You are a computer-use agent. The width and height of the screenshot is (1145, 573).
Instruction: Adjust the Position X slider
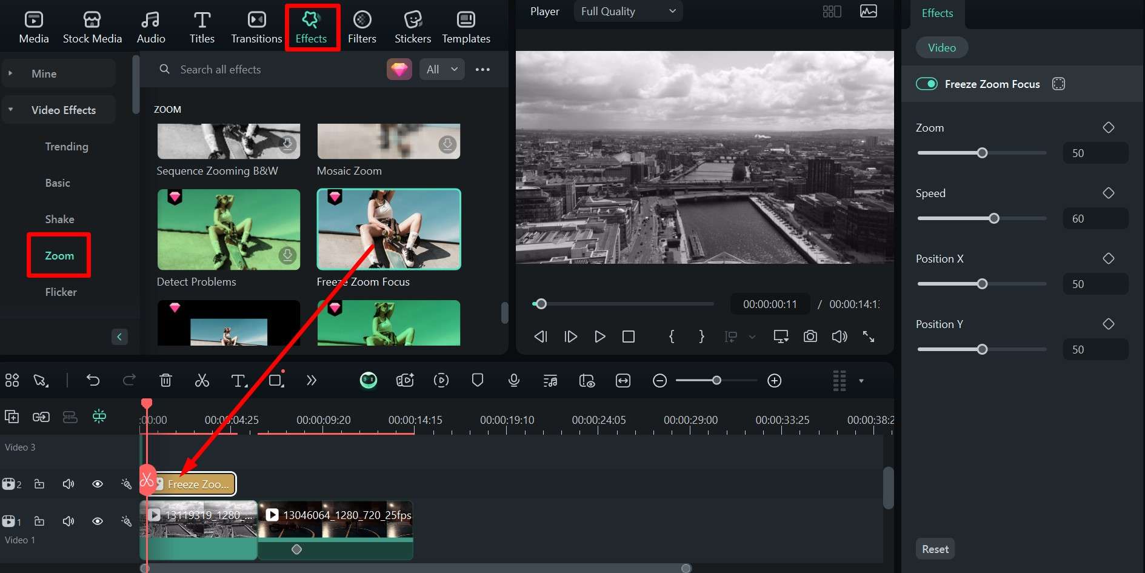(982, 284)
